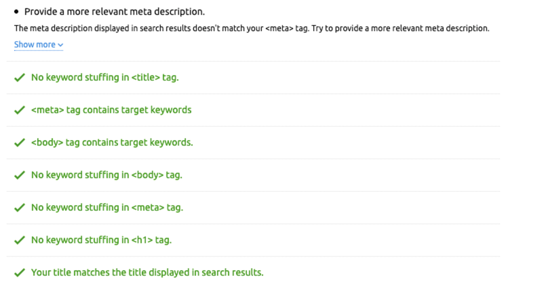Click the 'No keyword stuffing in <title> tag' text

click(105, 78)
